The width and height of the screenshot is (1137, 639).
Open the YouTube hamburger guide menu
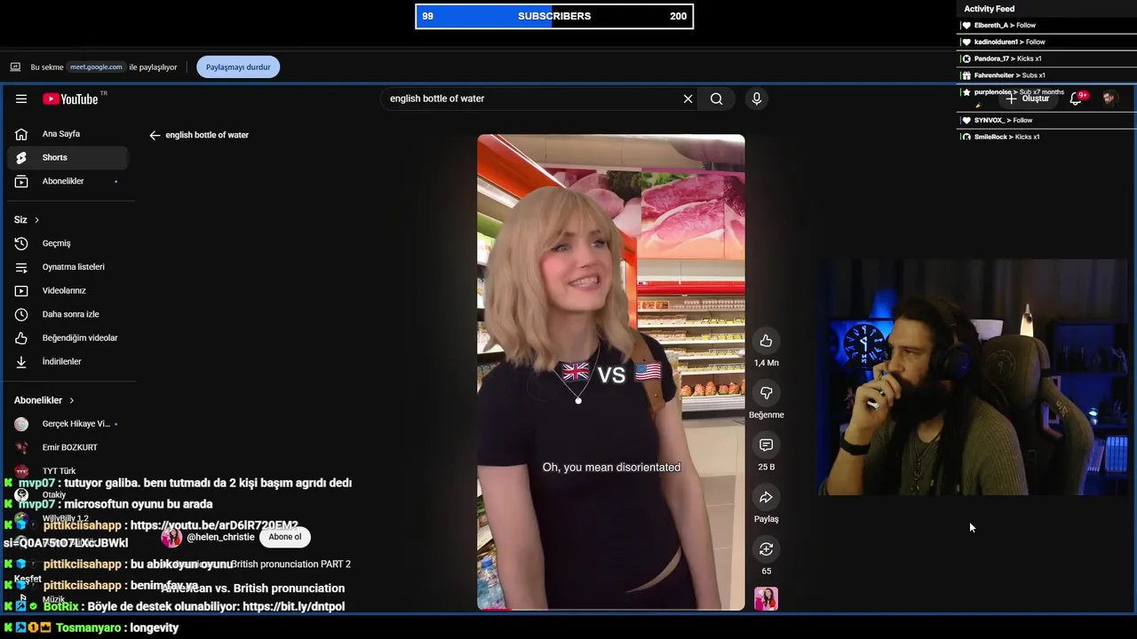[21, 99]
